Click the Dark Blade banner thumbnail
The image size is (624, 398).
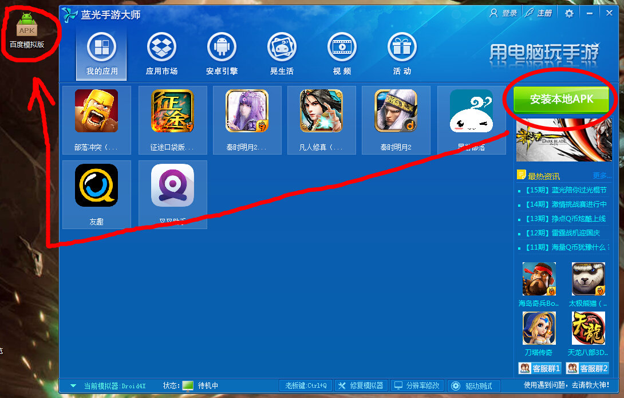563,141
